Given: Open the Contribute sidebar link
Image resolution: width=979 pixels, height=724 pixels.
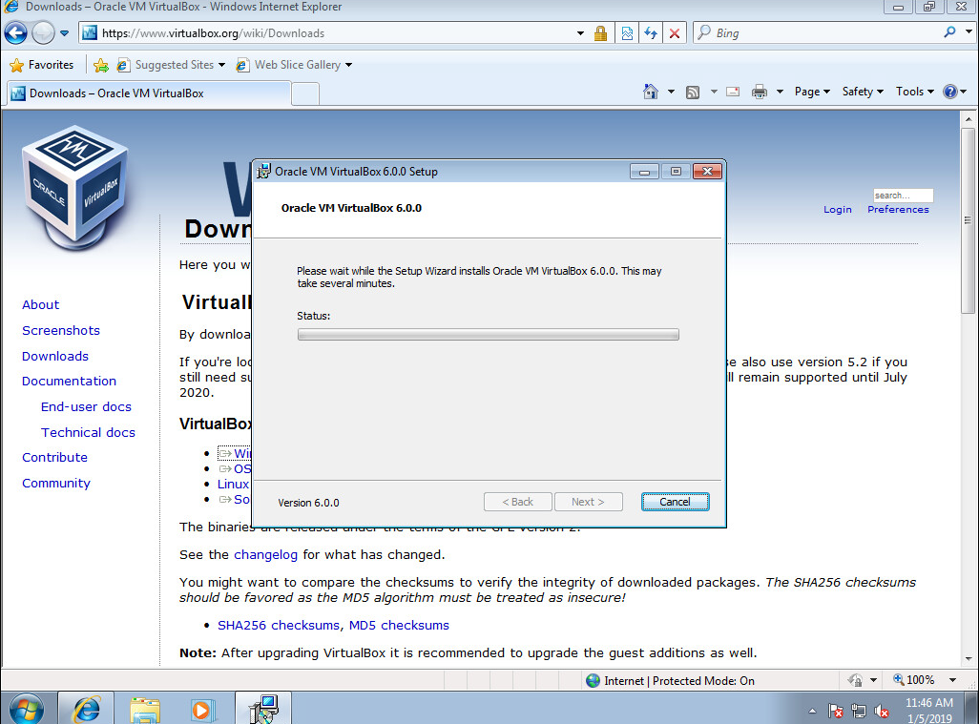Looking at the screenshot, I should [x=54, y=457].
